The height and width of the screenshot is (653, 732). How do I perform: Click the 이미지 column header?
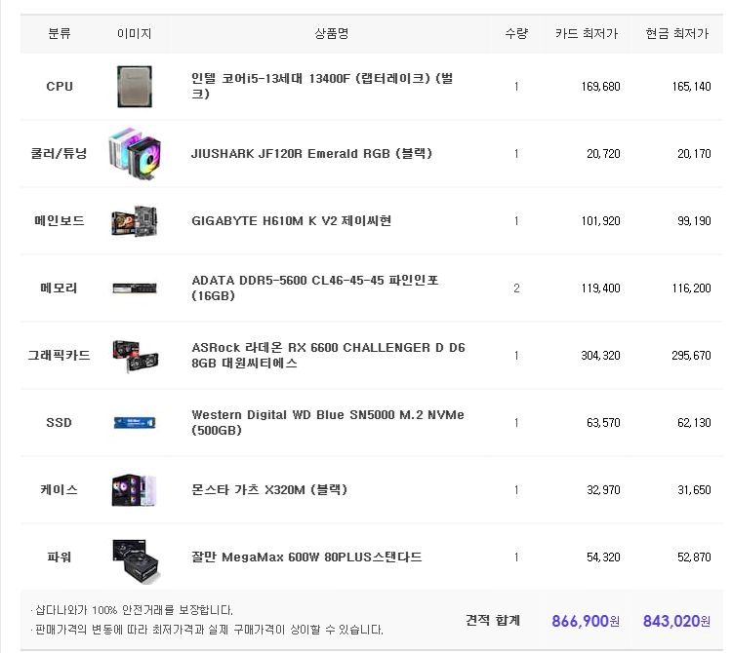[135, 33]
